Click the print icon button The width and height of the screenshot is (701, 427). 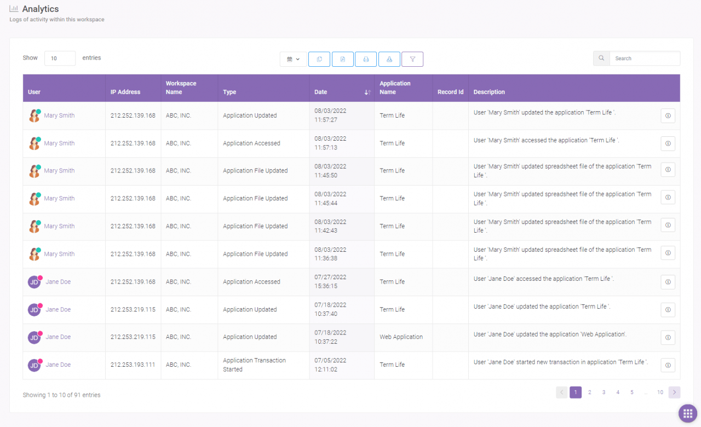(x=366, y=59)
